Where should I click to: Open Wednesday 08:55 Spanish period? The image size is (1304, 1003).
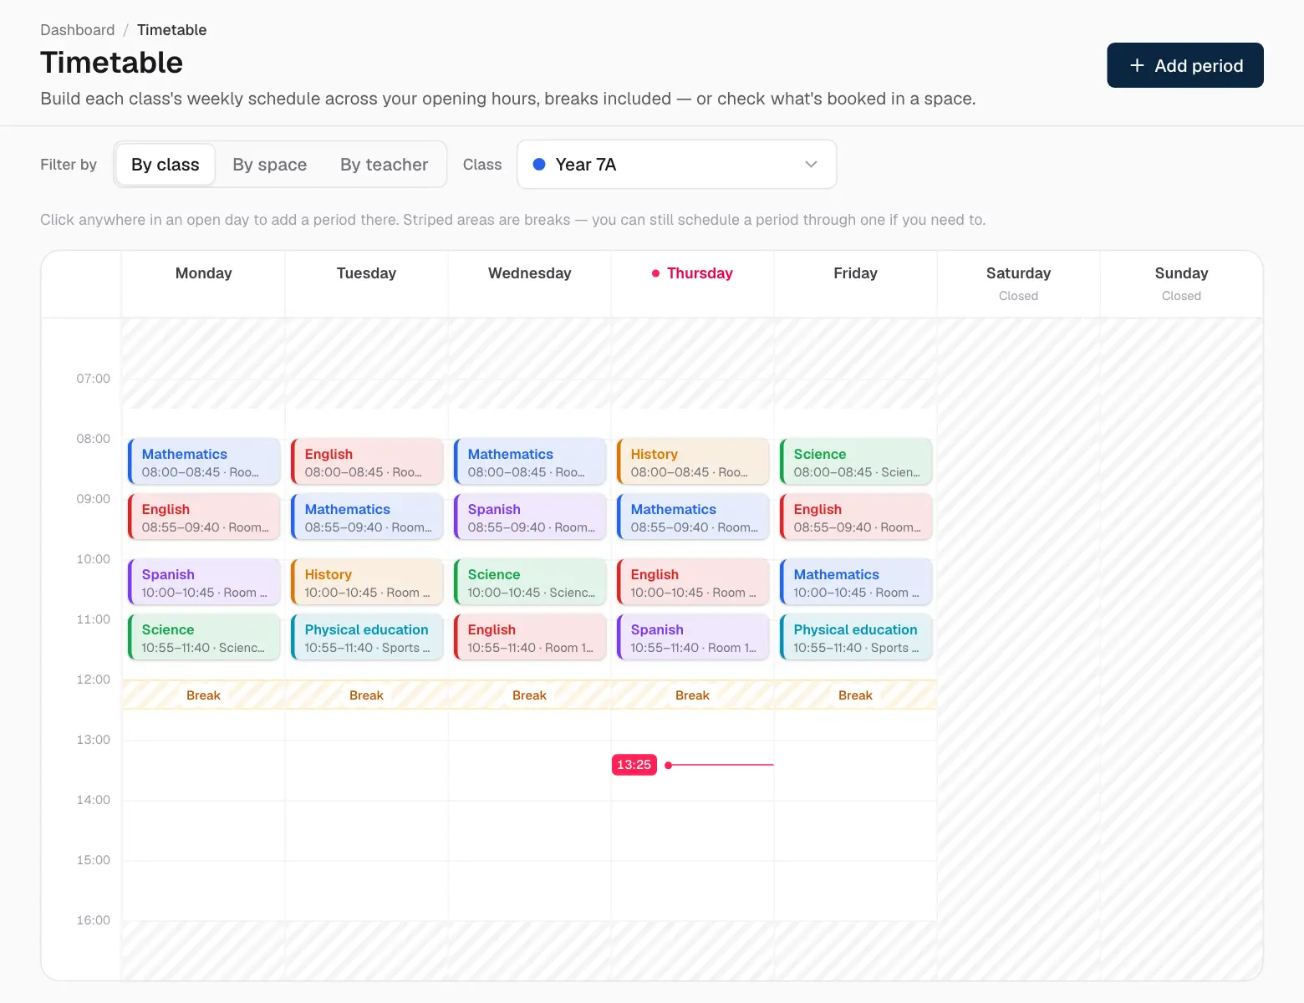click(530, 517)
